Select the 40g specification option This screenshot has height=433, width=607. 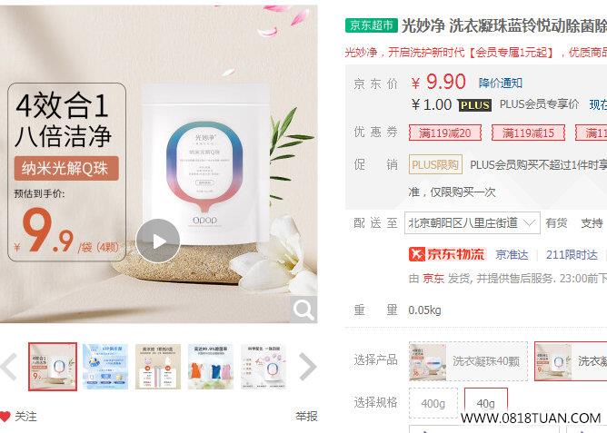pos(486,403)
